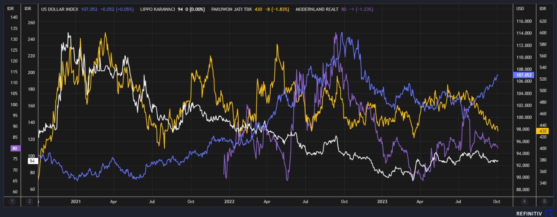Viewport: 557px width, 217px height.
Task: Click the Z axis selector button
Action: pyautogui.click(x=29, y=202)
